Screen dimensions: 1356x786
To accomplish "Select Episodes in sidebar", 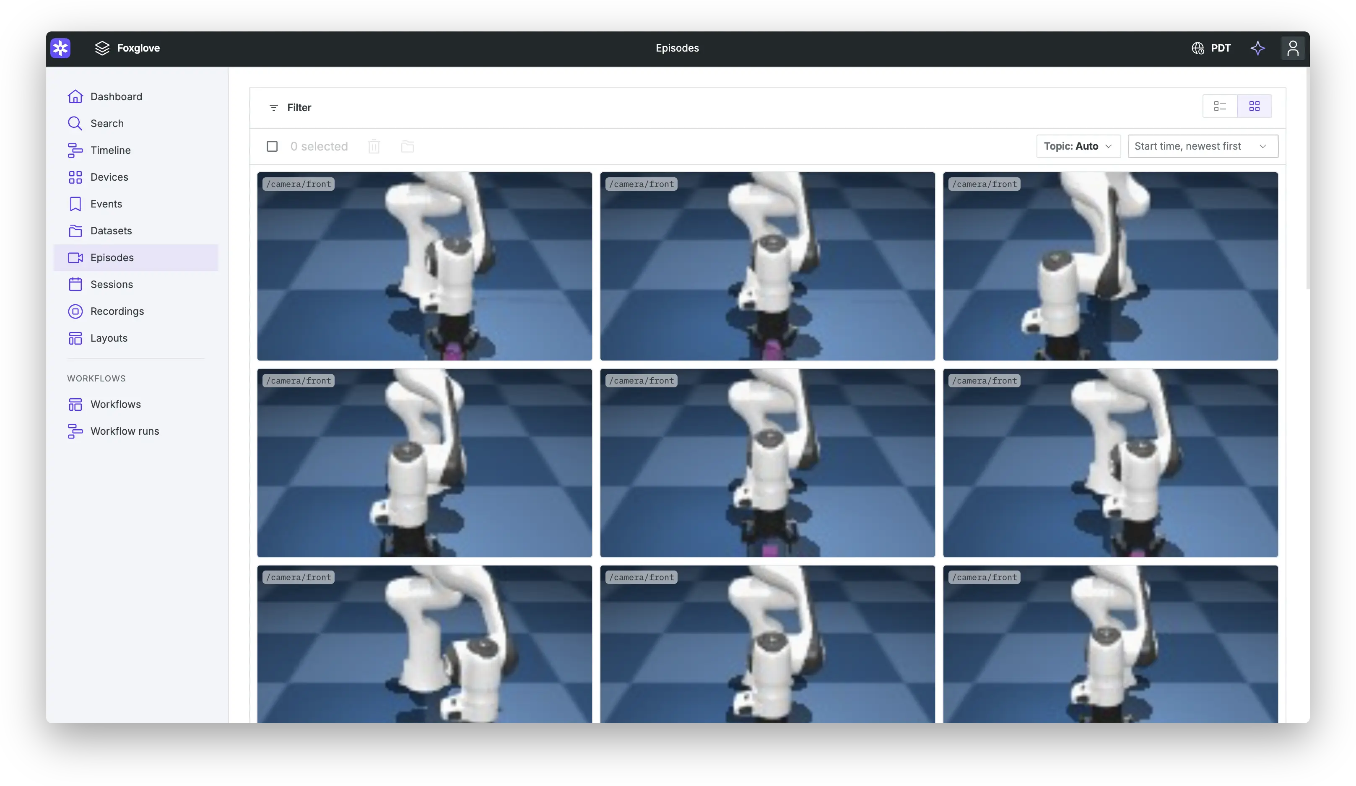I will [135, 258].
